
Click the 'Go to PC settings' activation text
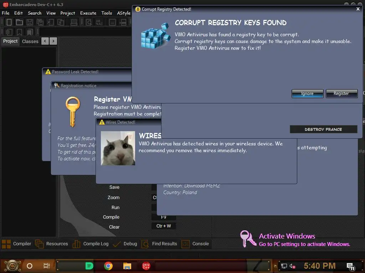(304, 244)
